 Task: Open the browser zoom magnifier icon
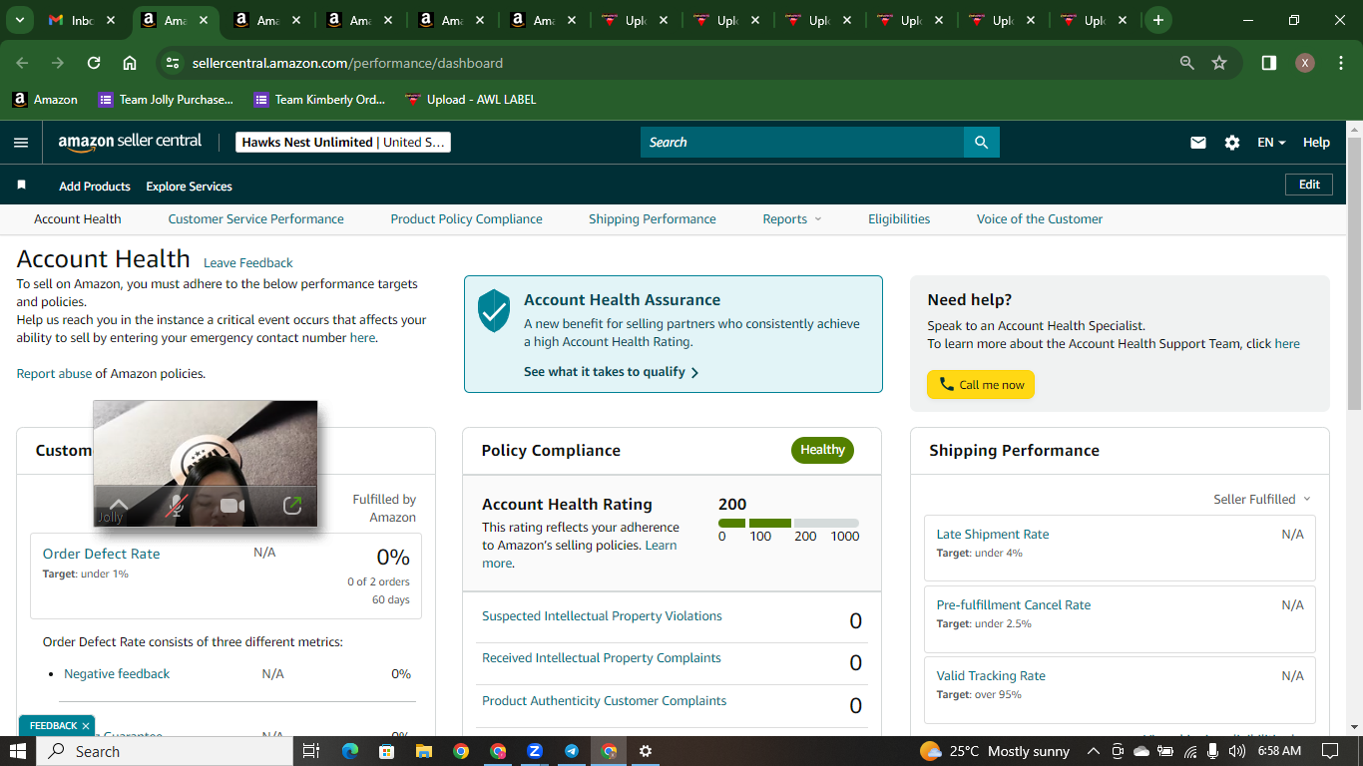(x=1187, y=63)
